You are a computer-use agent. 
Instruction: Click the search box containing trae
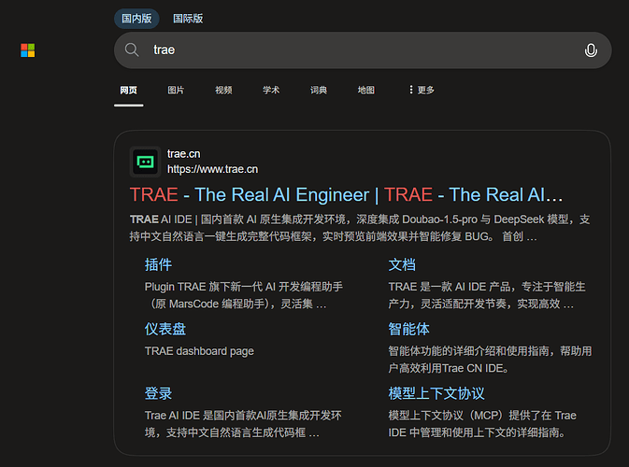(x=363, y=50)
